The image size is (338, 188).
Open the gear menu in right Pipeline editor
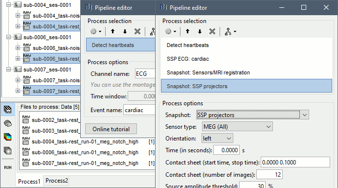click(x=171, y=31)
